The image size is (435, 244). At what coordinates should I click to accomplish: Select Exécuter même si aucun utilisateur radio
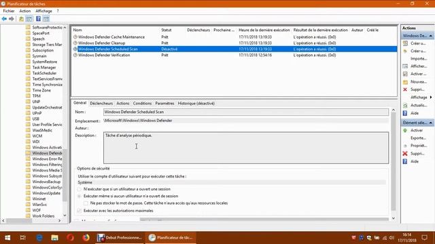(x=80, y=196)
